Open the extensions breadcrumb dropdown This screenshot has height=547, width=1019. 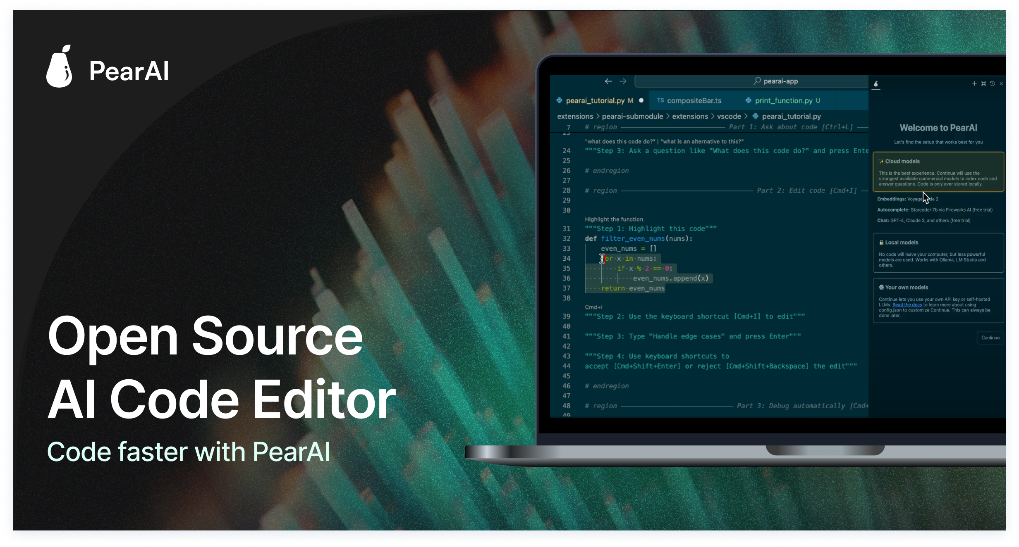pyautogui.click(x=575, y=116)
